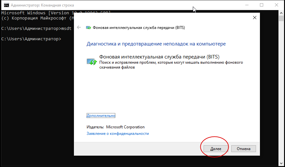Close the BITS troubleshooter dialog

click(254, 18)
